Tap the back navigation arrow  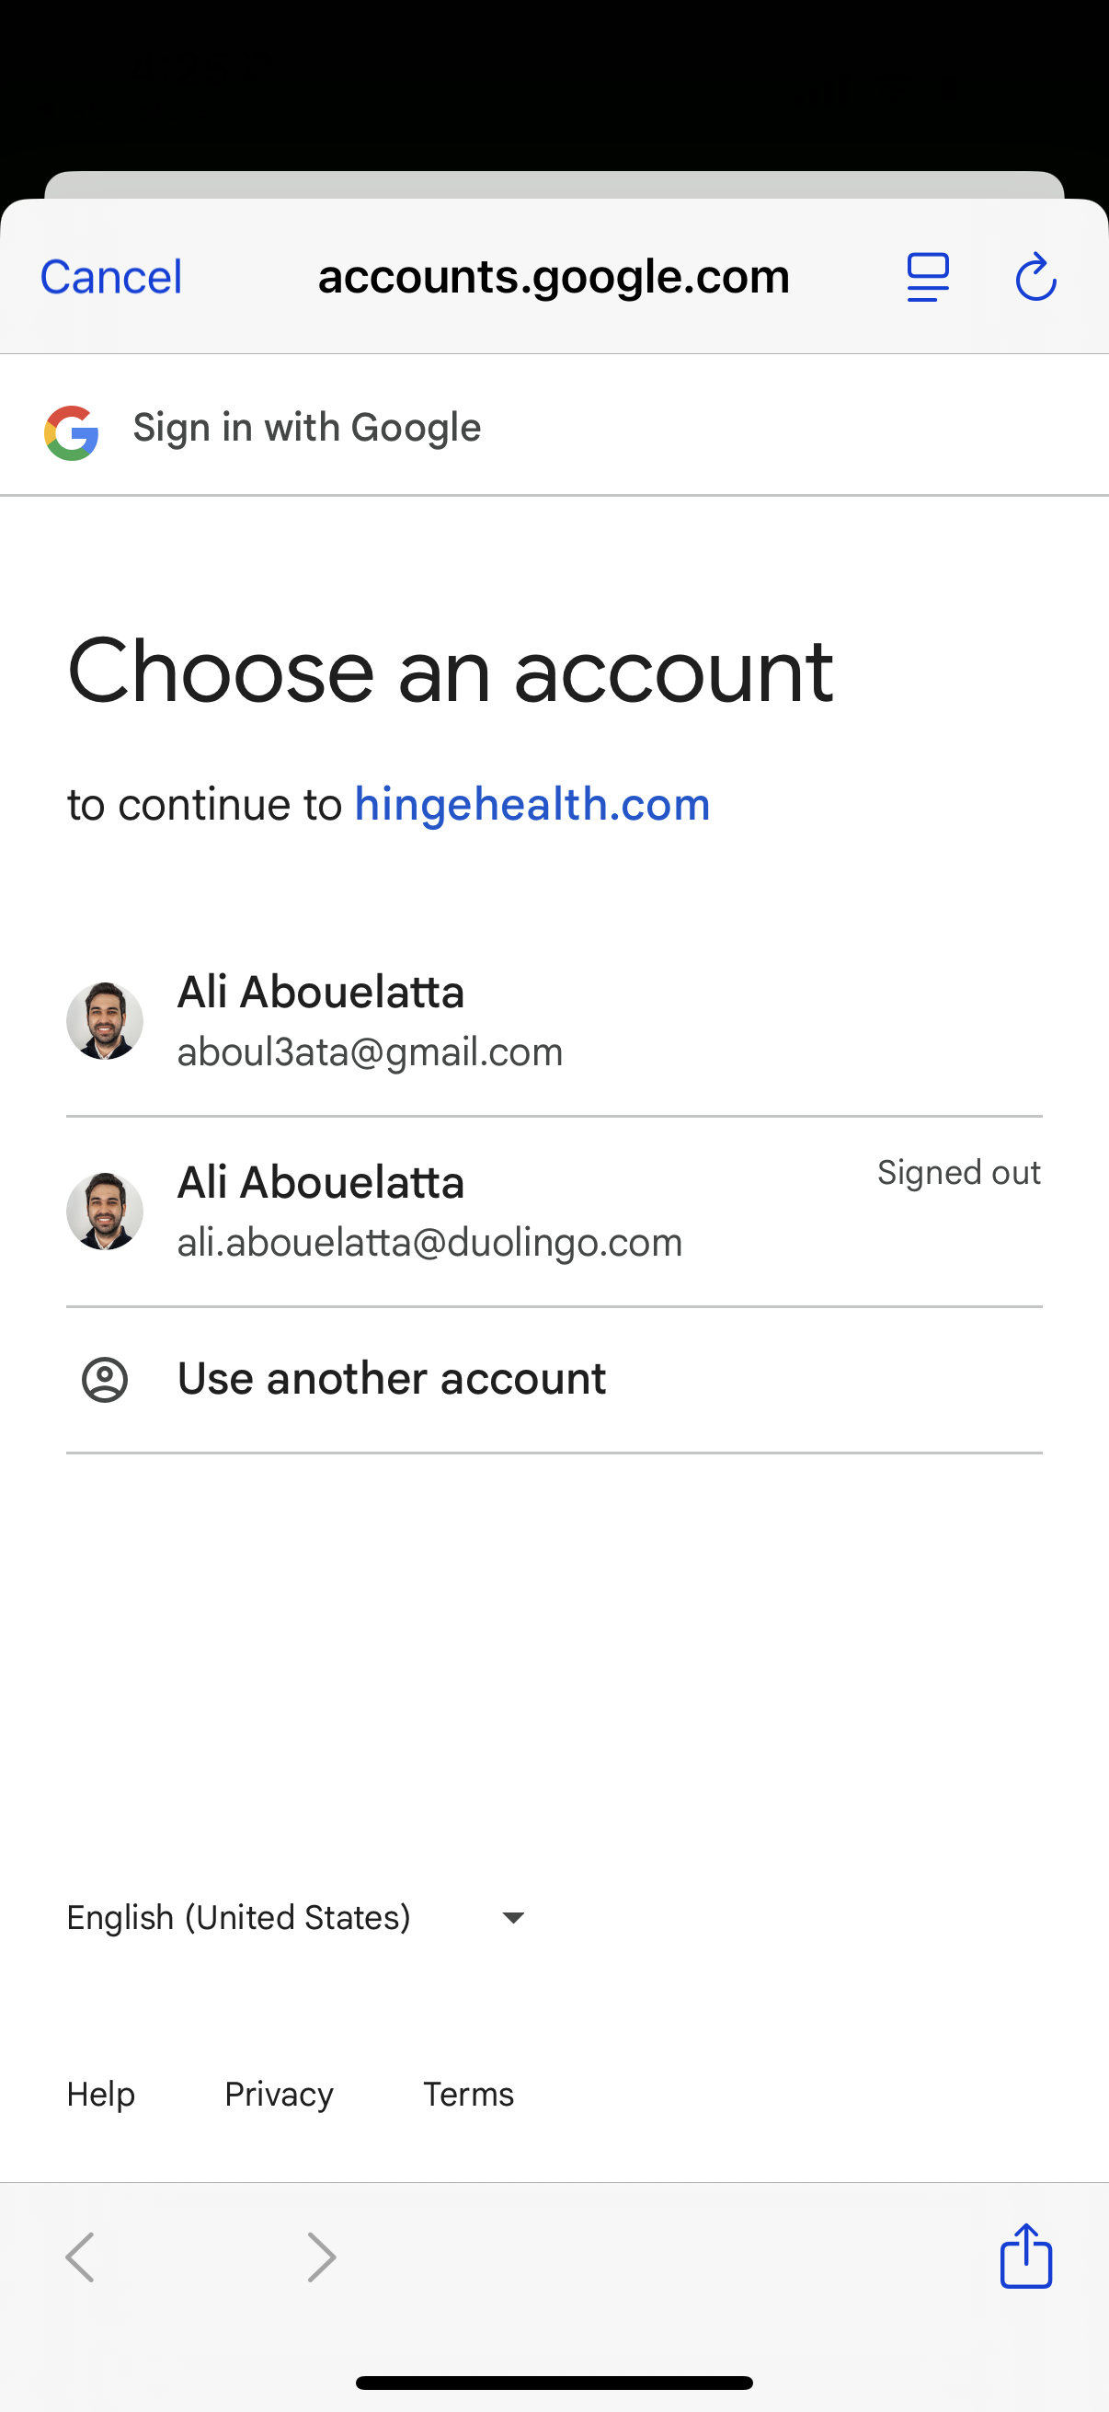point(80,2257)
